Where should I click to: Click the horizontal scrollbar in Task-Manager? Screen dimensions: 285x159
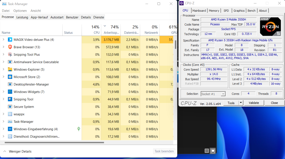(x=54, y=142)
